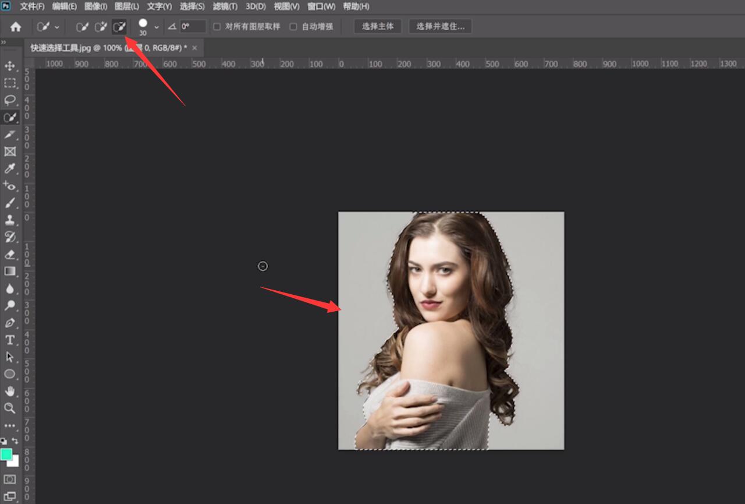Open the 窗口(W) menu

pyautogui.click(x=321, y=6)
